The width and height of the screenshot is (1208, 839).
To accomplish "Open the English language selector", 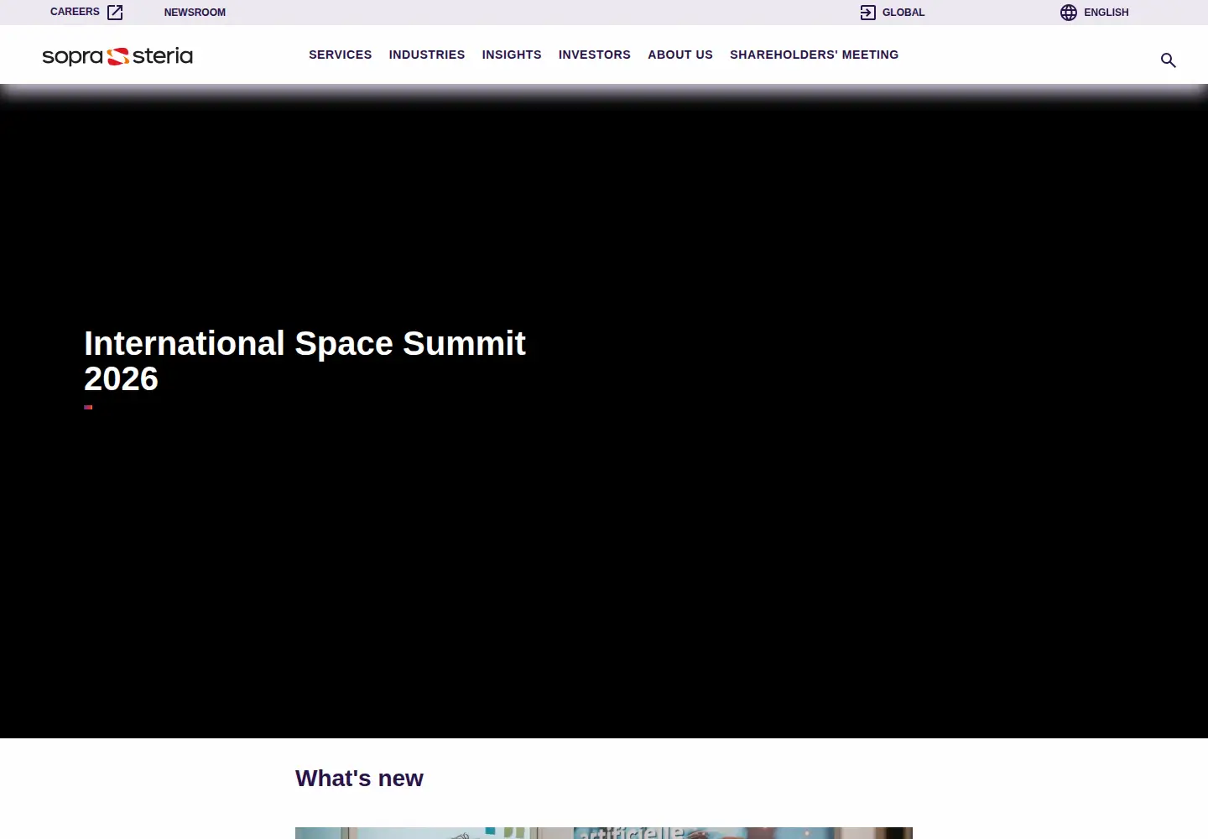I will pos(1106,13).
